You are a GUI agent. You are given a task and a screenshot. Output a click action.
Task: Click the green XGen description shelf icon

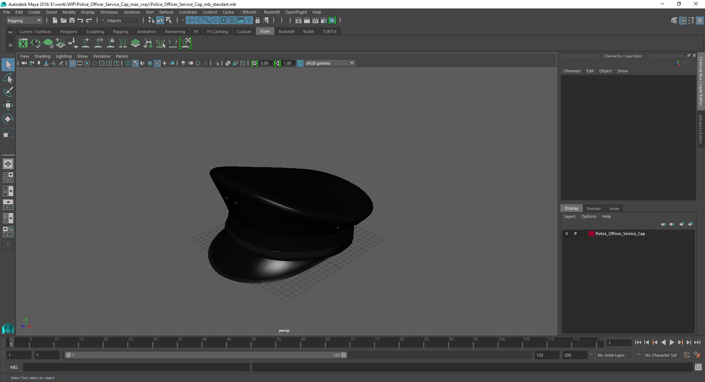[48, 43]
